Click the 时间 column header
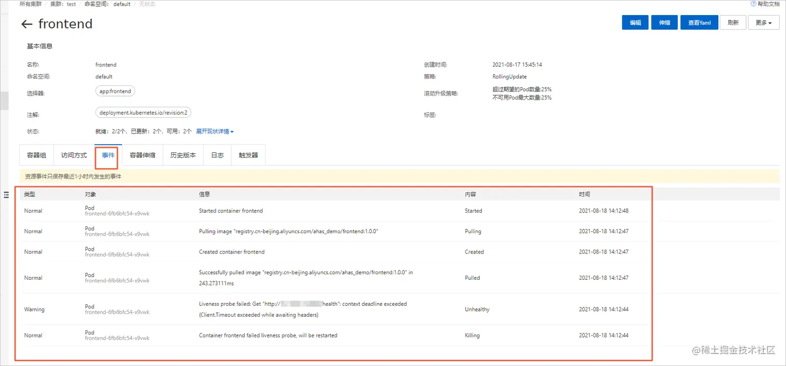 pos(584,194)
